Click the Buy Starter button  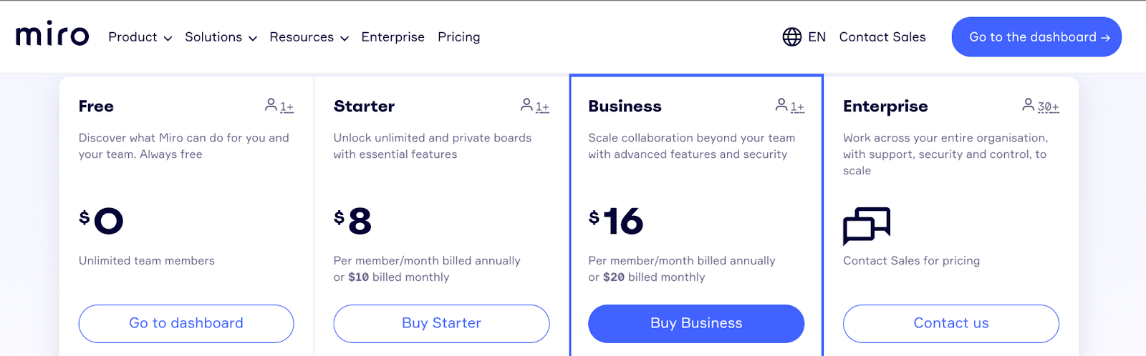tap(441, 323)
